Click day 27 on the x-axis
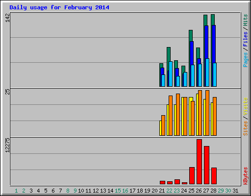 pos(206,191)
